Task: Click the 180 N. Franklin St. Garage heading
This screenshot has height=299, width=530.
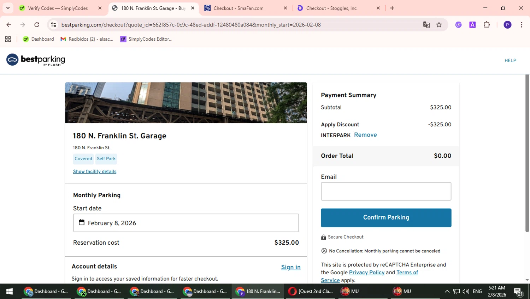Action: [119, 136]
